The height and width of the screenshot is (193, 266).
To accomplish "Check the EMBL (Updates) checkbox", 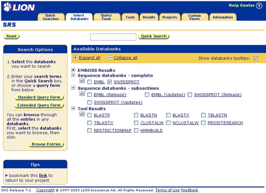I will pos(147,95).
